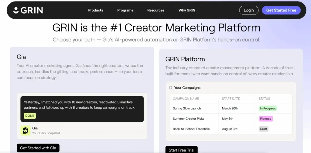Select the Summer Creator Picks campaign

click(188, 119)
